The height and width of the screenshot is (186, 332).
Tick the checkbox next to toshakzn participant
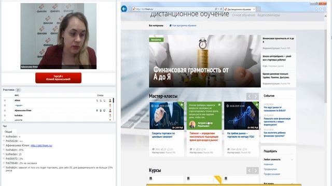[5, 116]
